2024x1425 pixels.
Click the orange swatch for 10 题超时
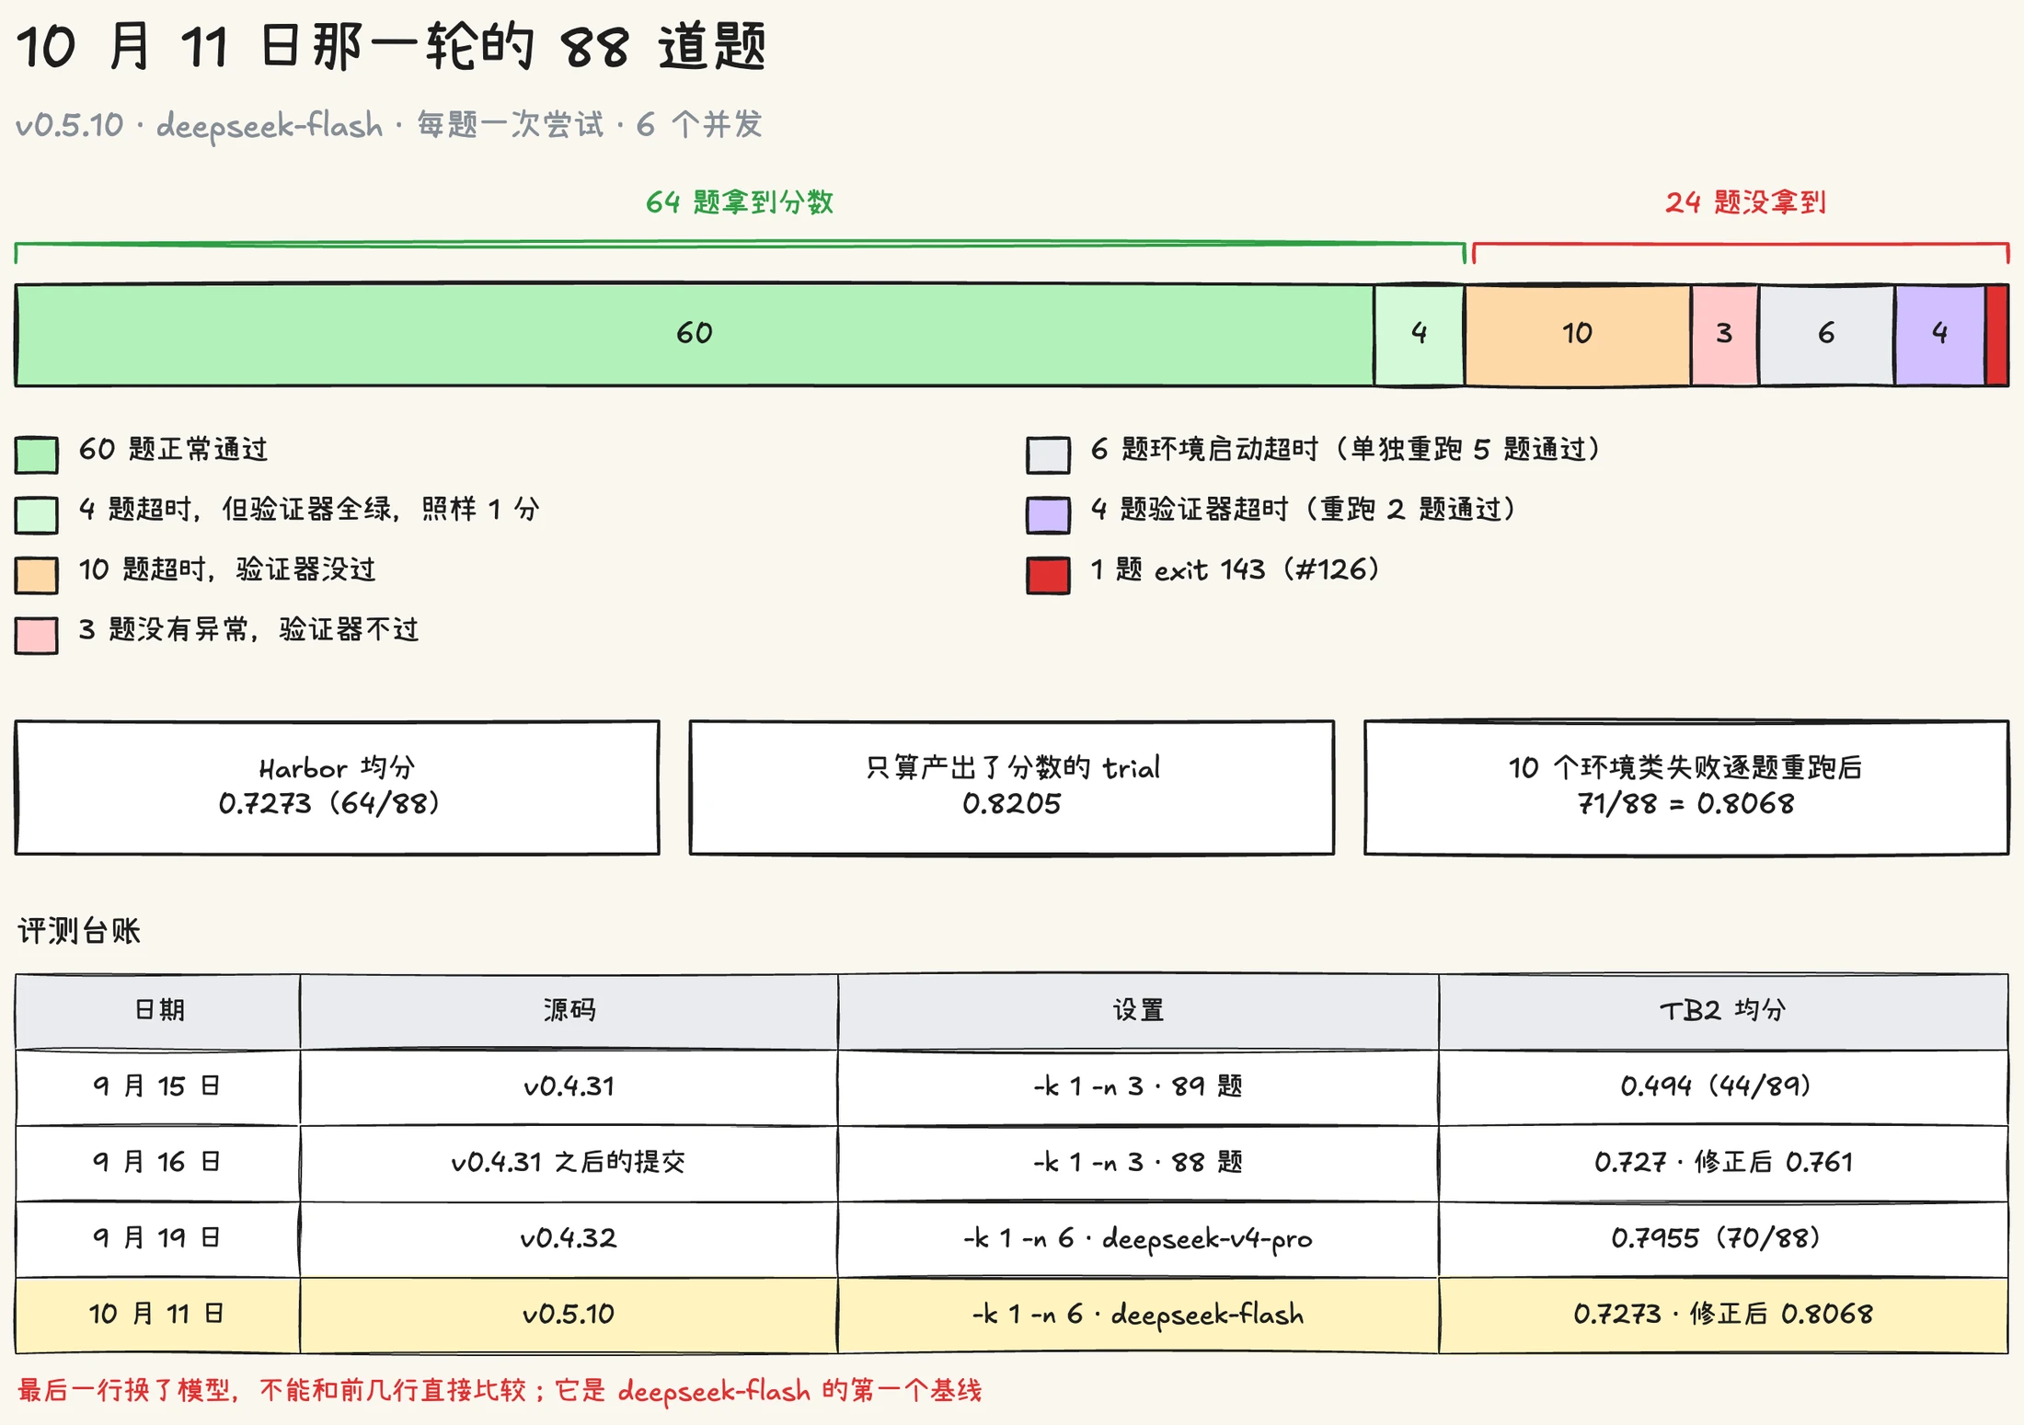[x=37, y=575]
